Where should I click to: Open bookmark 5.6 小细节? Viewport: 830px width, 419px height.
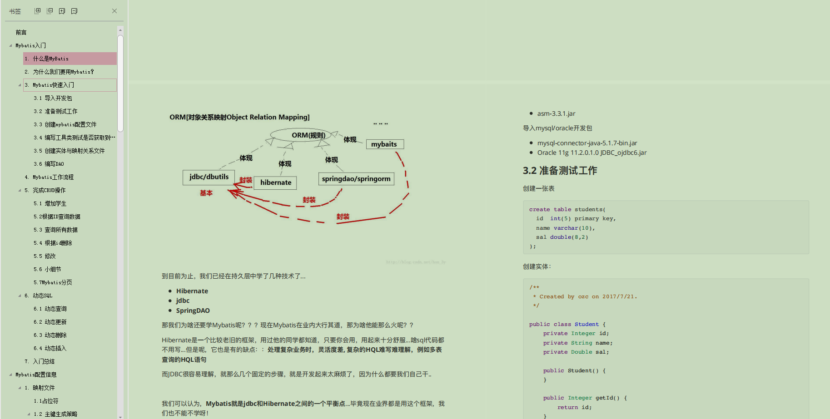click(x=47, y=269)
